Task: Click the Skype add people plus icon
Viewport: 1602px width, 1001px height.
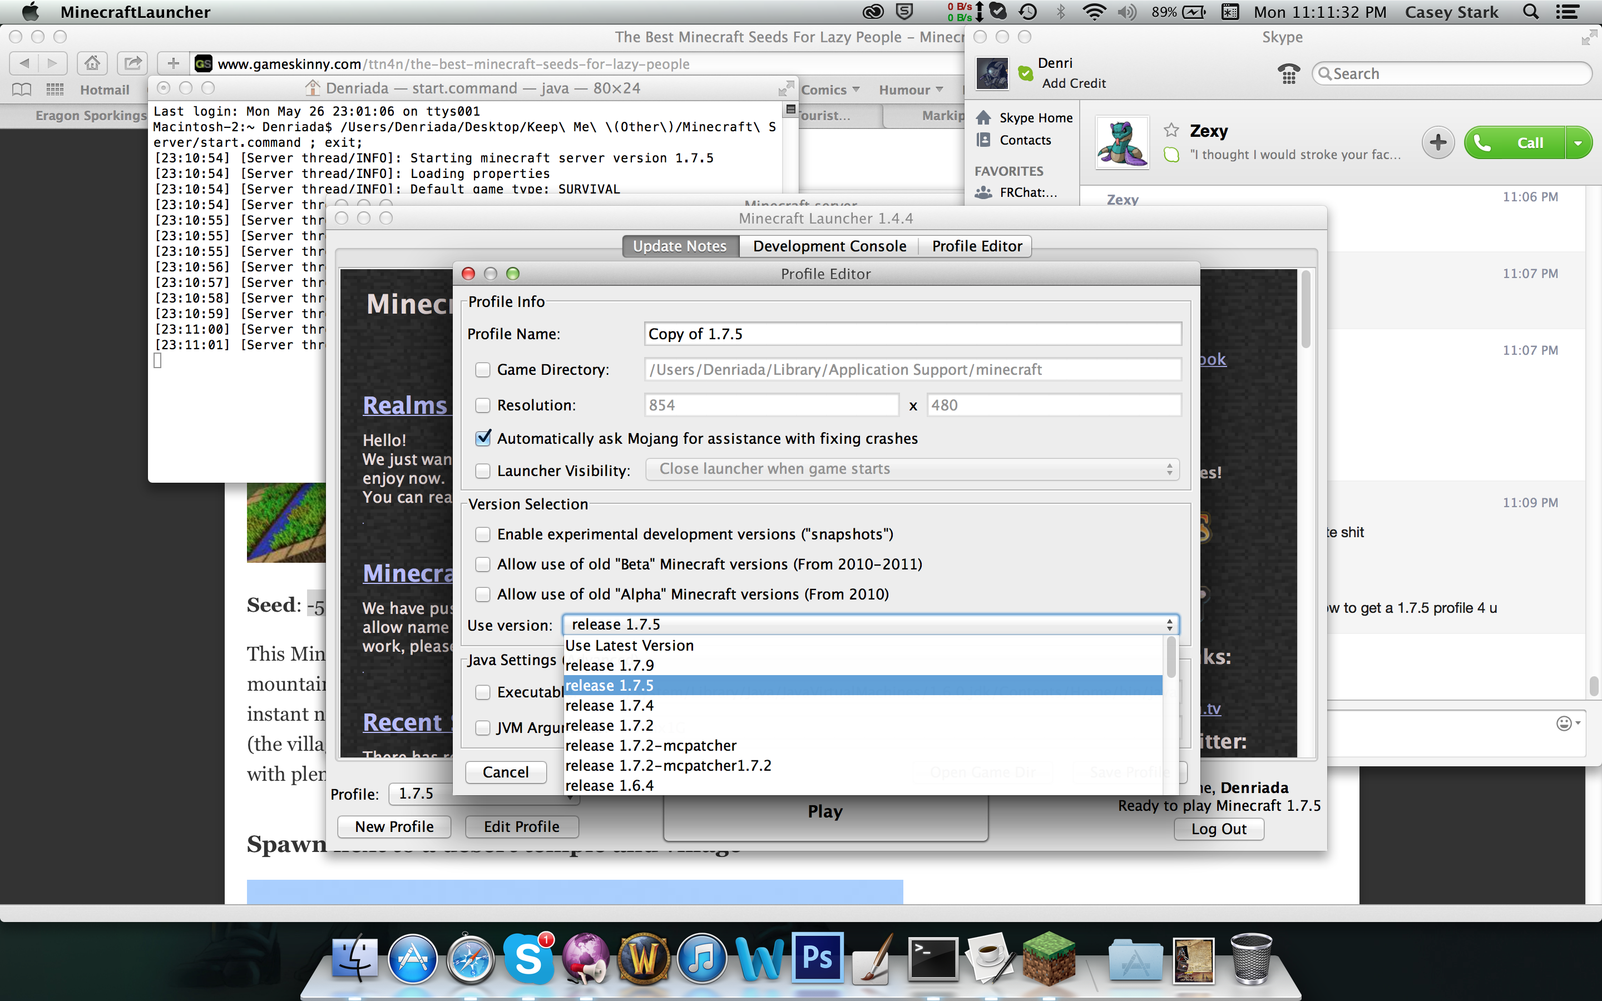Action: pos(1437,142)
